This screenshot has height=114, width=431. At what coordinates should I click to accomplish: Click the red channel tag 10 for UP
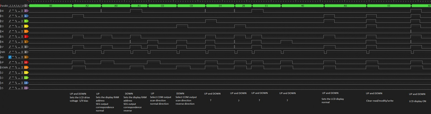coord(26,62)
